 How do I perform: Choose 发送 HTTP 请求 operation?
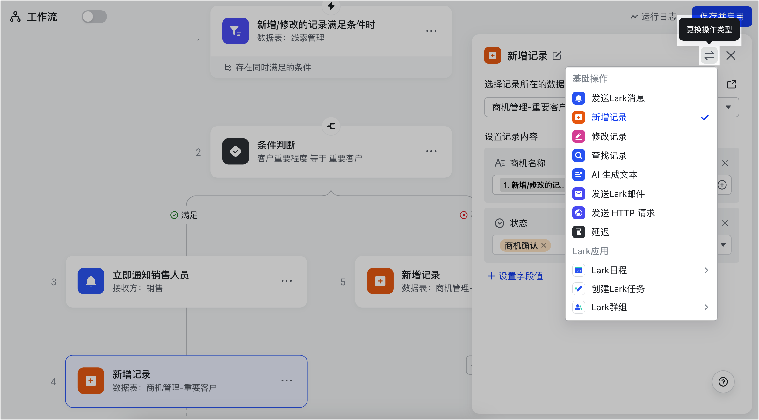point(641,213)
